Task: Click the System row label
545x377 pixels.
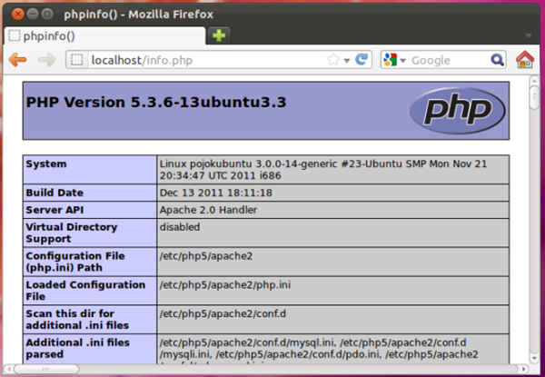Action: 46,164
